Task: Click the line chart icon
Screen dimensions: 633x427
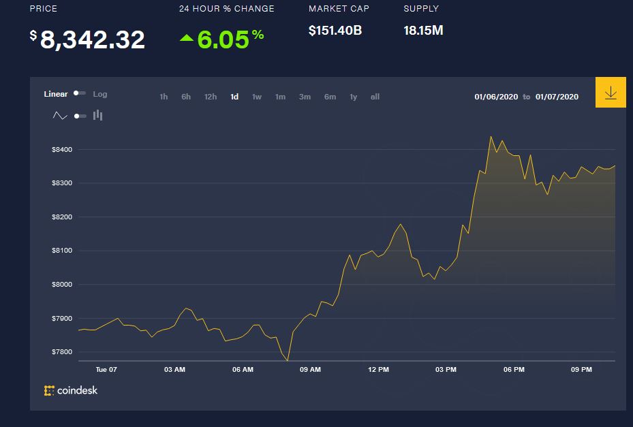Action: (60, 116)
